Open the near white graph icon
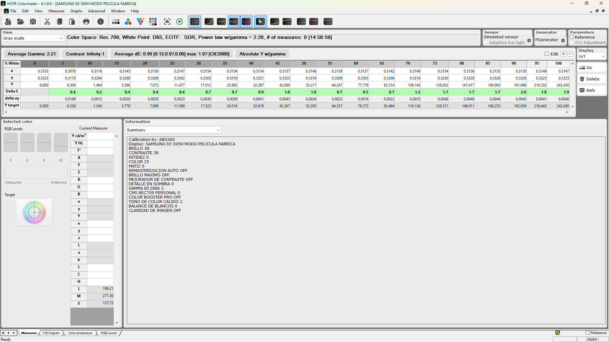Viewport: 609px width, 342px height. pyautogui.click(x=287, y=22)
